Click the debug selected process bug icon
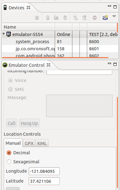 [x=37, y=18]
